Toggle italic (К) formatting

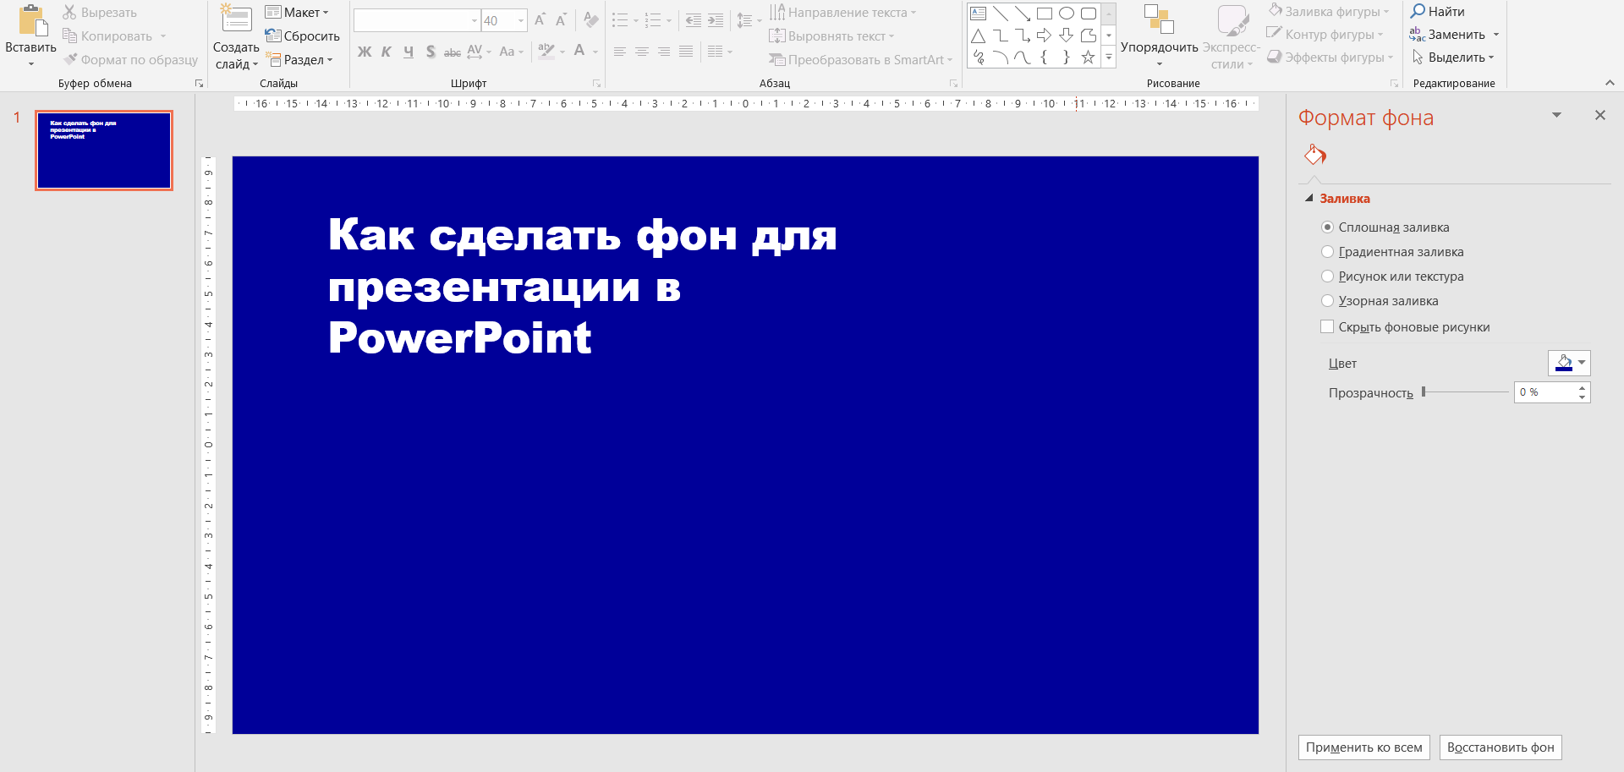point(387,52)
